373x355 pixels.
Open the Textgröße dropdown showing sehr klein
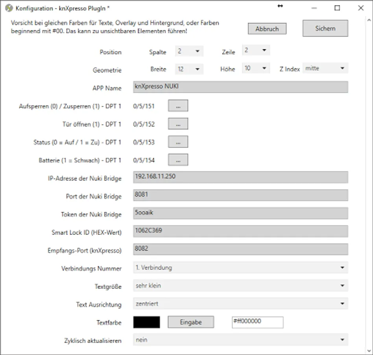pos(240,286)
